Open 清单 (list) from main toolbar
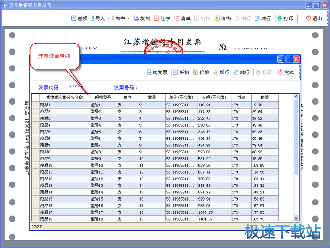The height and width of the screenshot is (248, 330). [x=182, y=18]
